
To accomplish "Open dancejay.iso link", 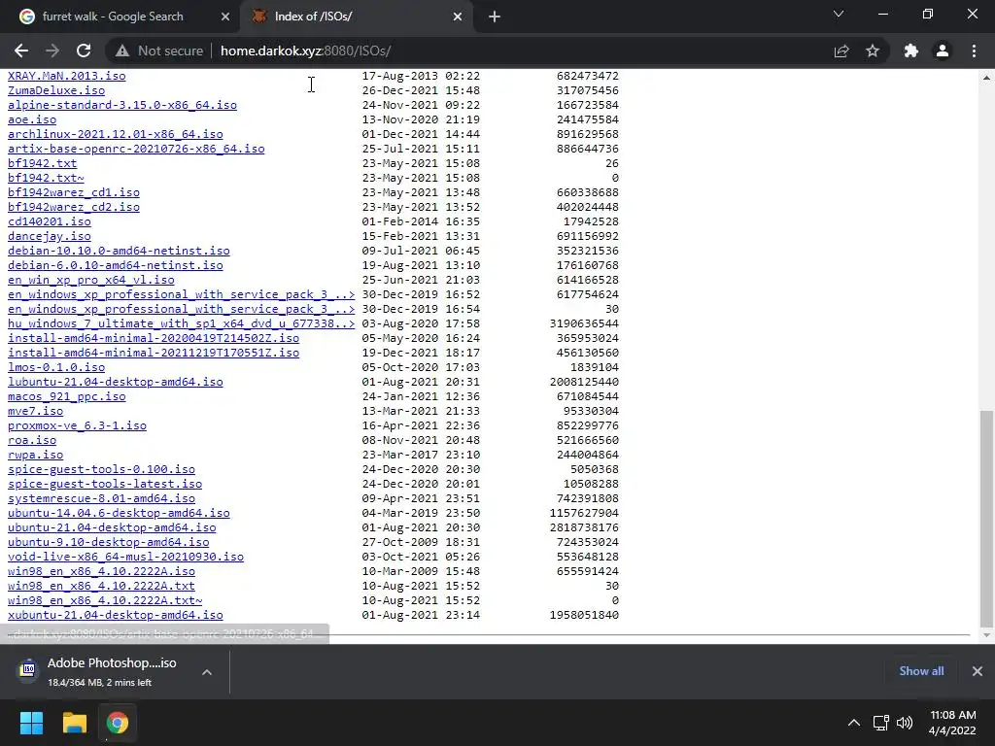I will [50, 236].
